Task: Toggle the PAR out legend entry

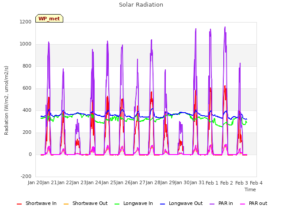Action: tap(253, 203)
